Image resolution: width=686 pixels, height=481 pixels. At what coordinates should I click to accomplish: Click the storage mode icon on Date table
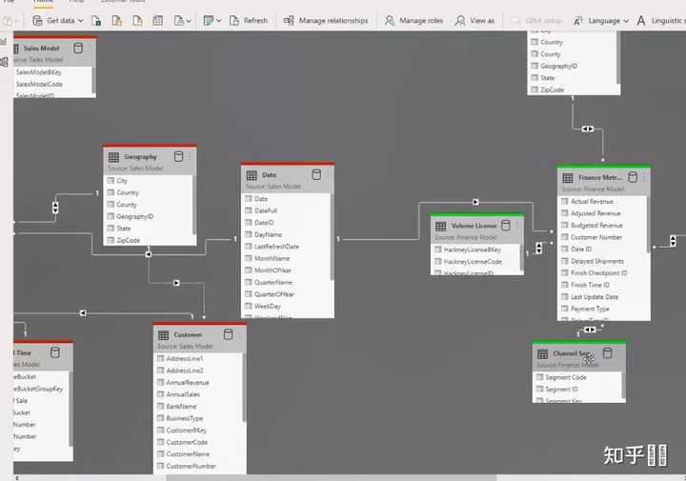click(316, 175)
